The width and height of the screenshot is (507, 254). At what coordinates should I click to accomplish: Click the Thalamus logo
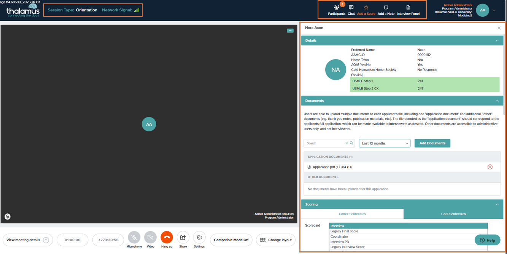(23, 10)
